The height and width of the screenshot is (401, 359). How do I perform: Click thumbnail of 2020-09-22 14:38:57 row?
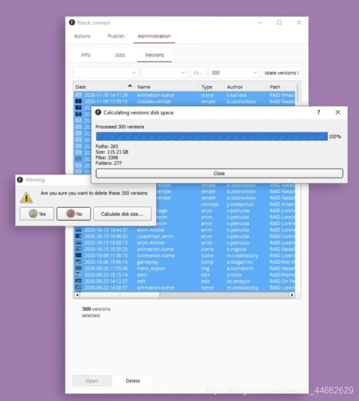pos(78,287)
